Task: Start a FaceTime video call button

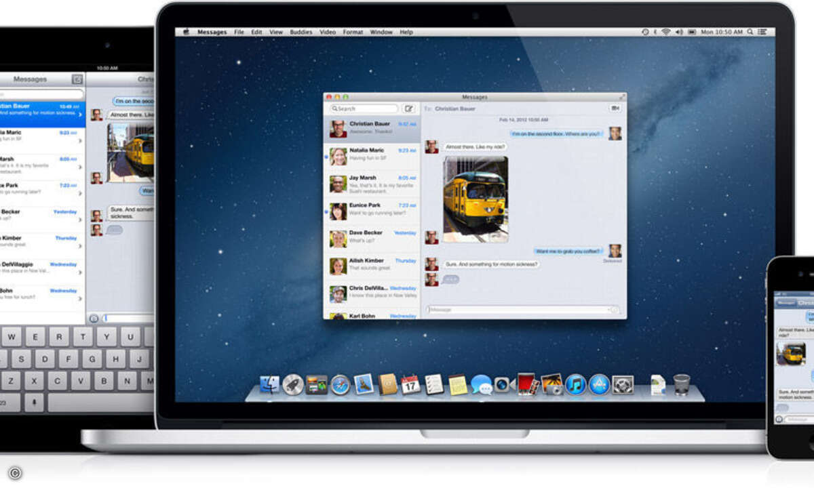Action: [615, 108]
